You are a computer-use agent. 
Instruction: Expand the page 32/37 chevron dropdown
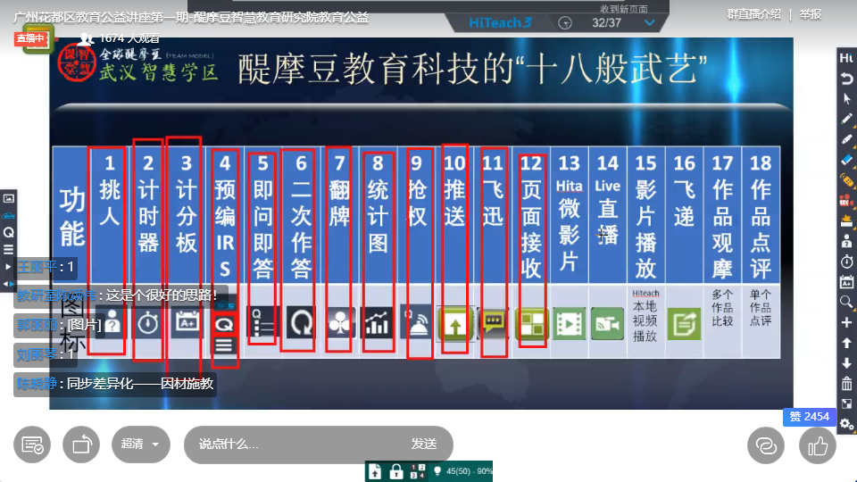[x=650, y=23]
